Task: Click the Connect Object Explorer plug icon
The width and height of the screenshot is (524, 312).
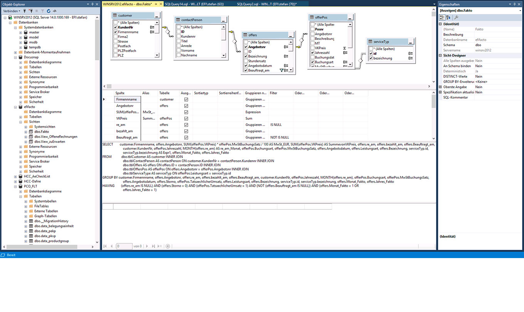Action: [25, 11]
